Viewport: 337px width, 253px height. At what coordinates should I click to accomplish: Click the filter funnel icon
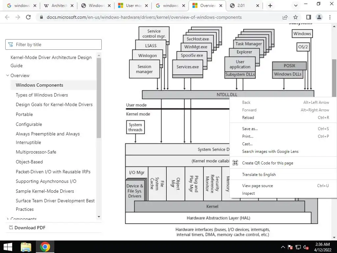point(10,44)
